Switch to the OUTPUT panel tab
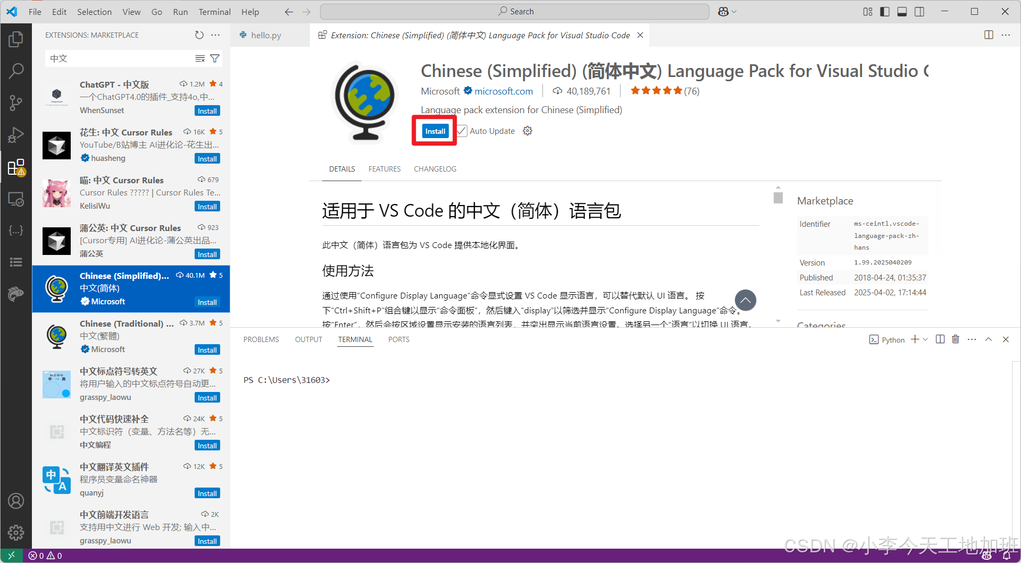The height and width of the screenshot is (563, 1021). click(308, 339)
